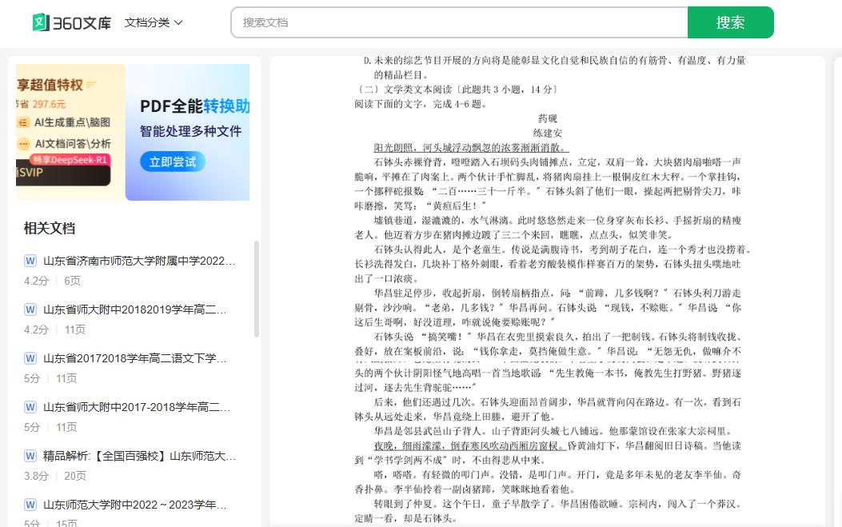Click the AI生成重点\脑图 icon
The width and height of the screenshot is (842, 527).
click(23, 122)
